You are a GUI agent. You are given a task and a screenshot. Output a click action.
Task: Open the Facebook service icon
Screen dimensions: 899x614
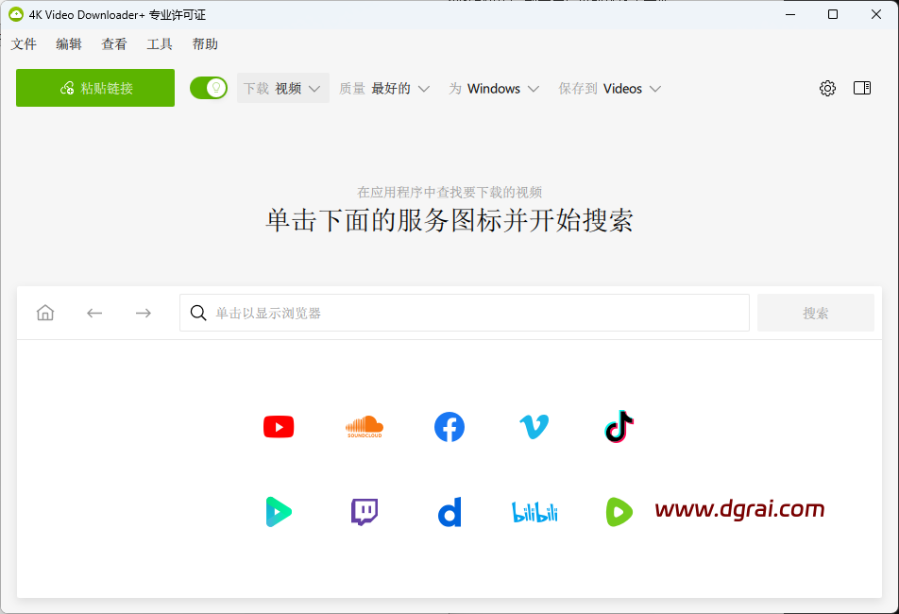pos(449,427)
